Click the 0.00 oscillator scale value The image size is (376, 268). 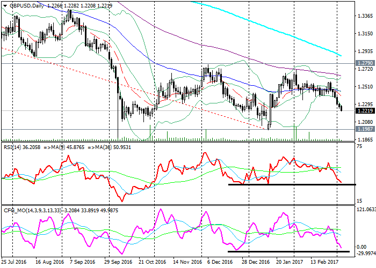361,247
